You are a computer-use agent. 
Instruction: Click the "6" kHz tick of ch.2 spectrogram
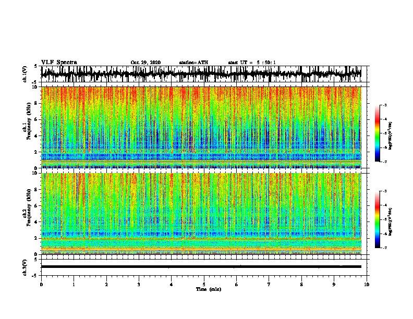click(x=37, y=206)
